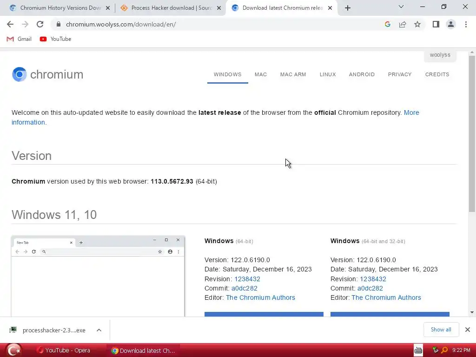The width and height of the screenshot is (476, 357).
Task: Select LINUX navigation tab
Action: pyautogui.click(x=328, y=74)
